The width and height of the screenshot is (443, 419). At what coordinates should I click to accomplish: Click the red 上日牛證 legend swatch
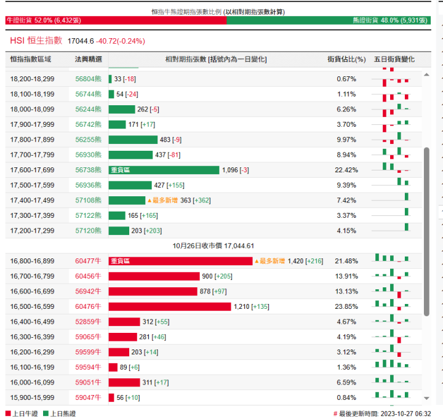pyautogui.click(x=8, y=414)
